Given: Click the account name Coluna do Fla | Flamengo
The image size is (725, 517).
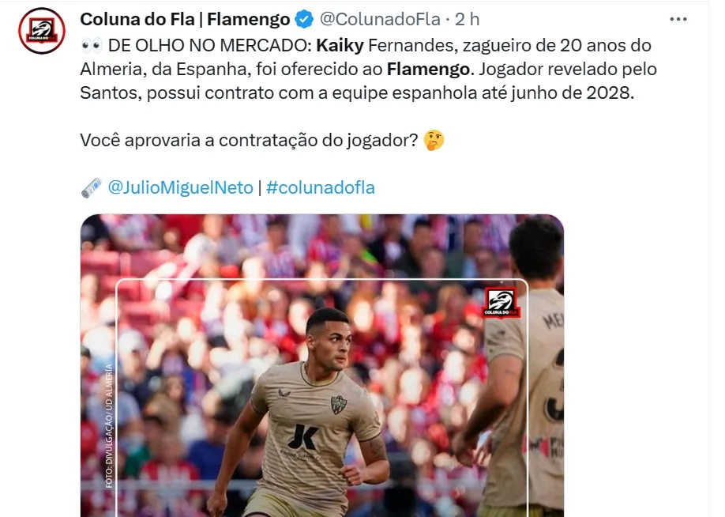Looking at the screenshot, I should click(185, 20).
